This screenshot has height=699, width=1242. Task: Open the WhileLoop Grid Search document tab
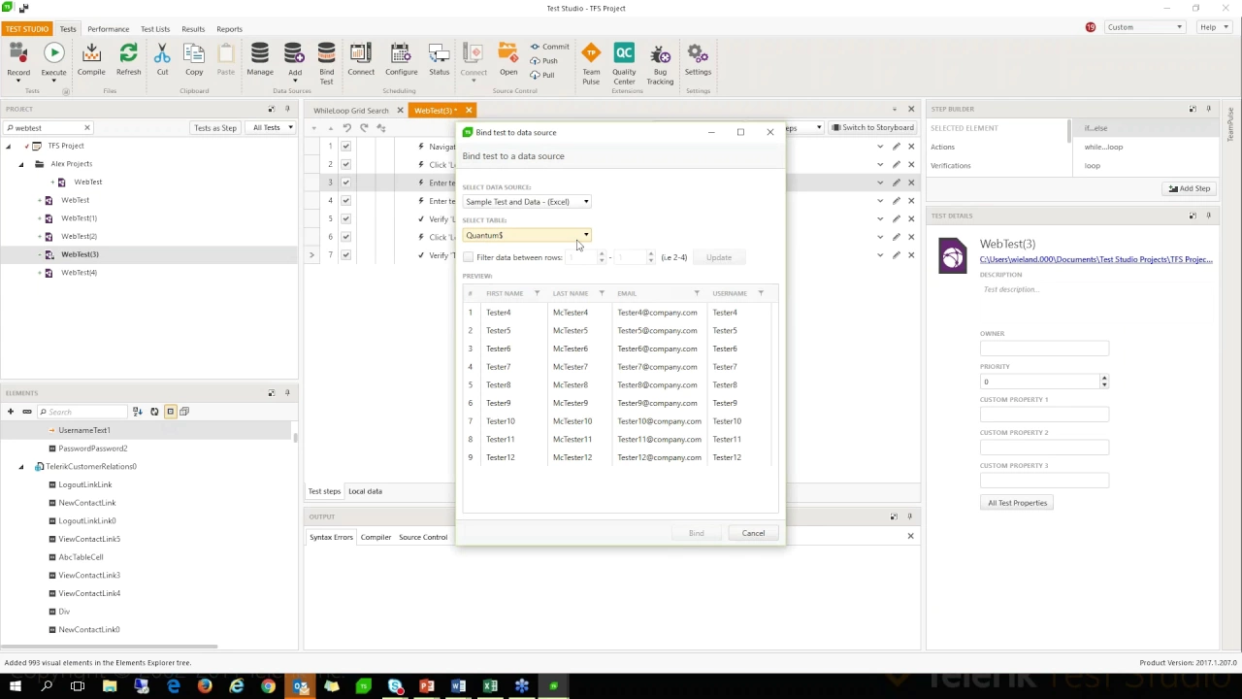350,111
